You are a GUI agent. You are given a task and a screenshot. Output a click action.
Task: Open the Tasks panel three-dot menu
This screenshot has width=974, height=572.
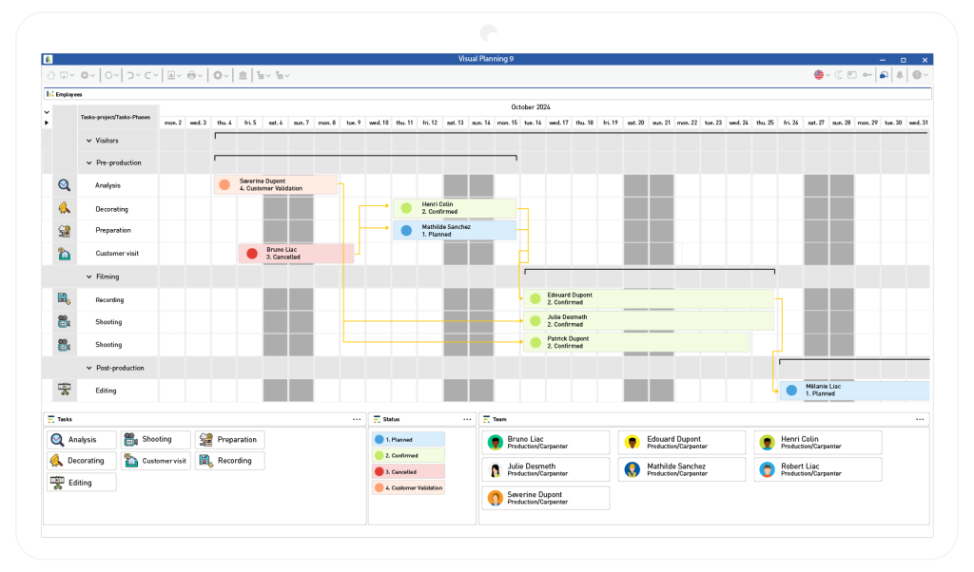click(357, 419)
